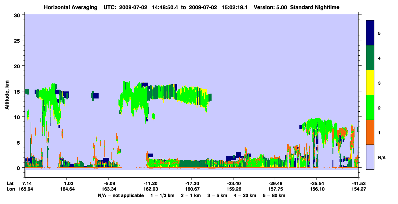Click the colorbar label '3'
Image resolution: width=398 pixels, height=204 pixels.
click(x=379, y=83)
